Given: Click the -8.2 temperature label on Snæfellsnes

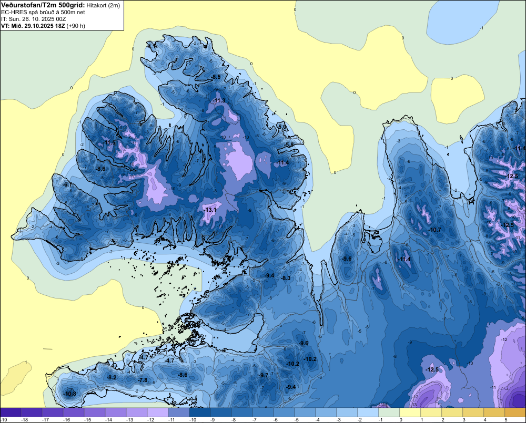Looking at the screenshot, I should point(112,377).
